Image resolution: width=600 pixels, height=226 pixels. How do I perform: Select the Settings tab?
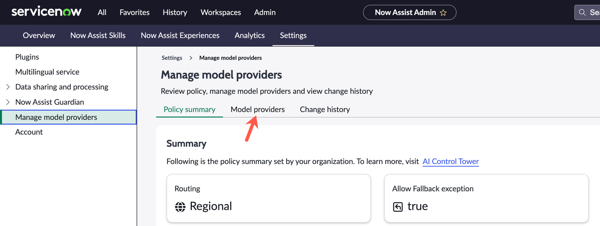pyautogui.click(x=293, y=35)
